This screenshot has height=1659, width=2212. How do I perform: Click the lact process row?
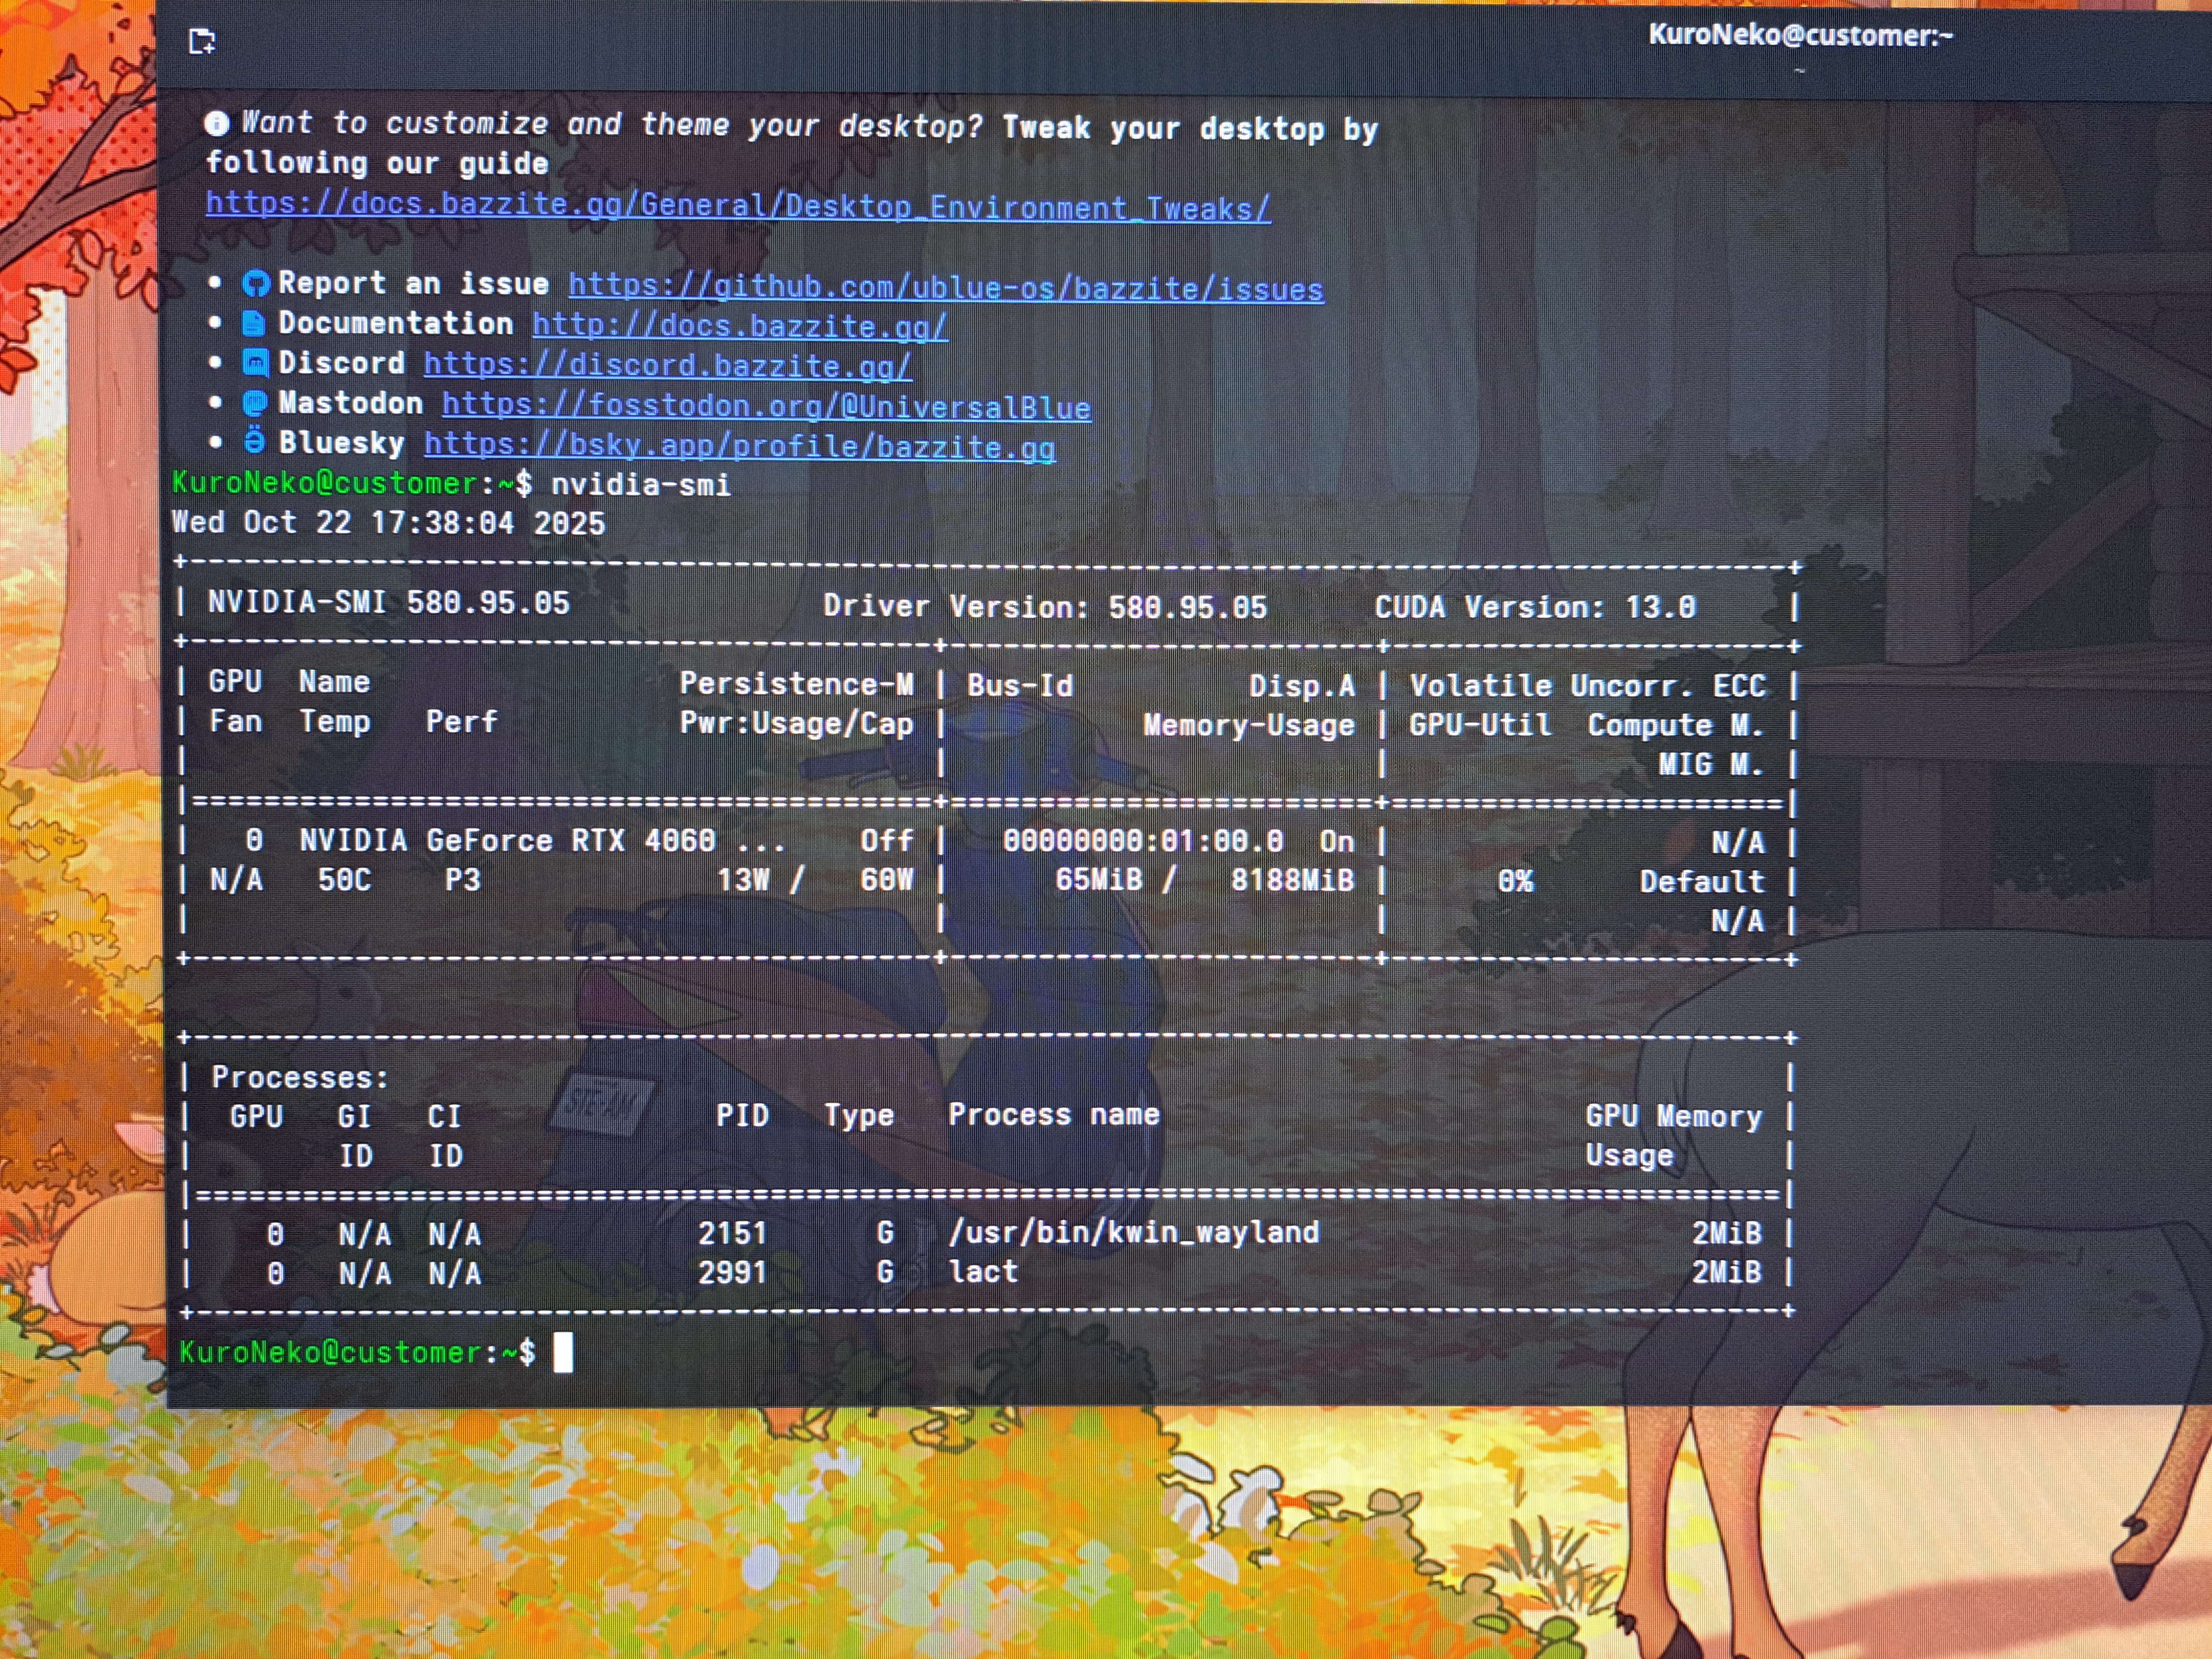point(983,1272)
